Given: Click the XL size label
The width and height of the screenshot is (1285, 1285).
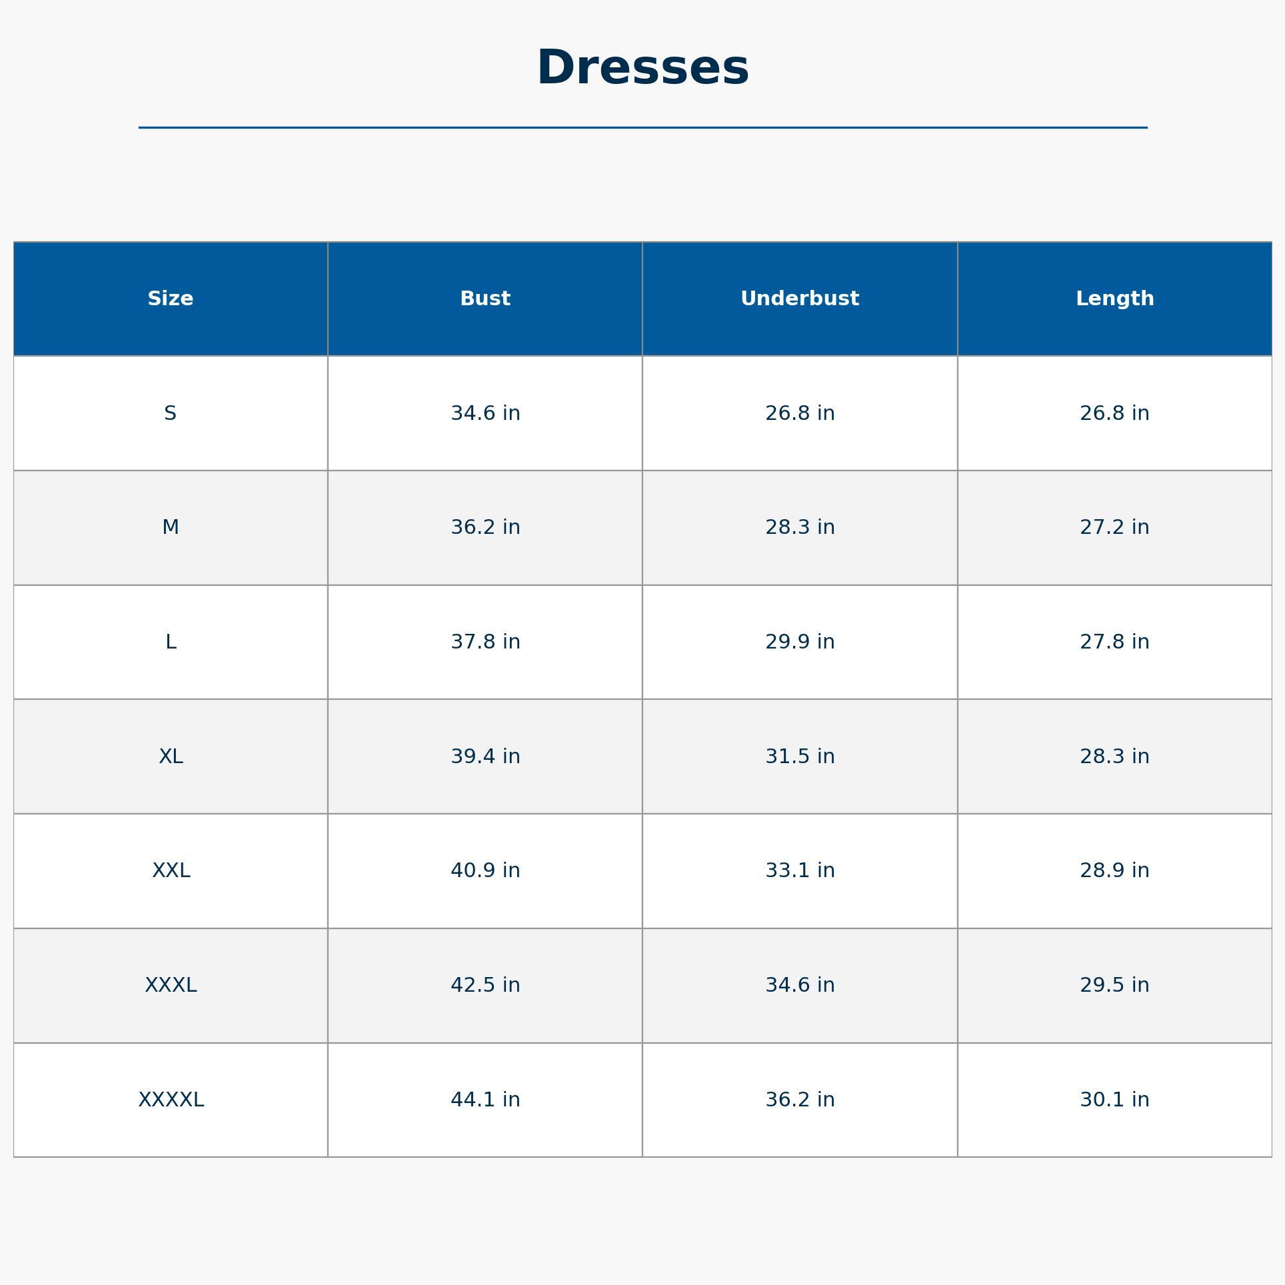Looking at the screenshot, I should tap(171, 756).
